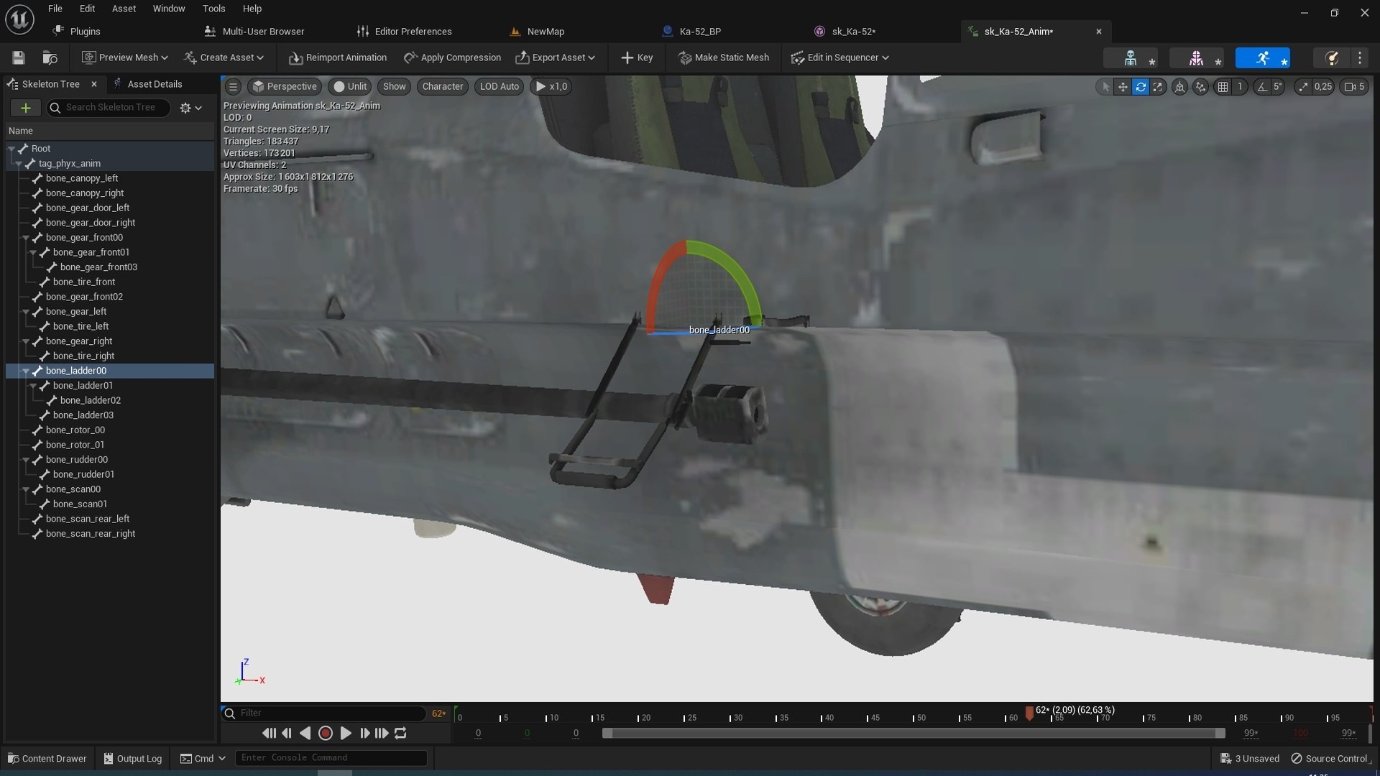Click Make Static Mesh button
The height and width of the screenshot is (776, 1380).
coord(724,57)
